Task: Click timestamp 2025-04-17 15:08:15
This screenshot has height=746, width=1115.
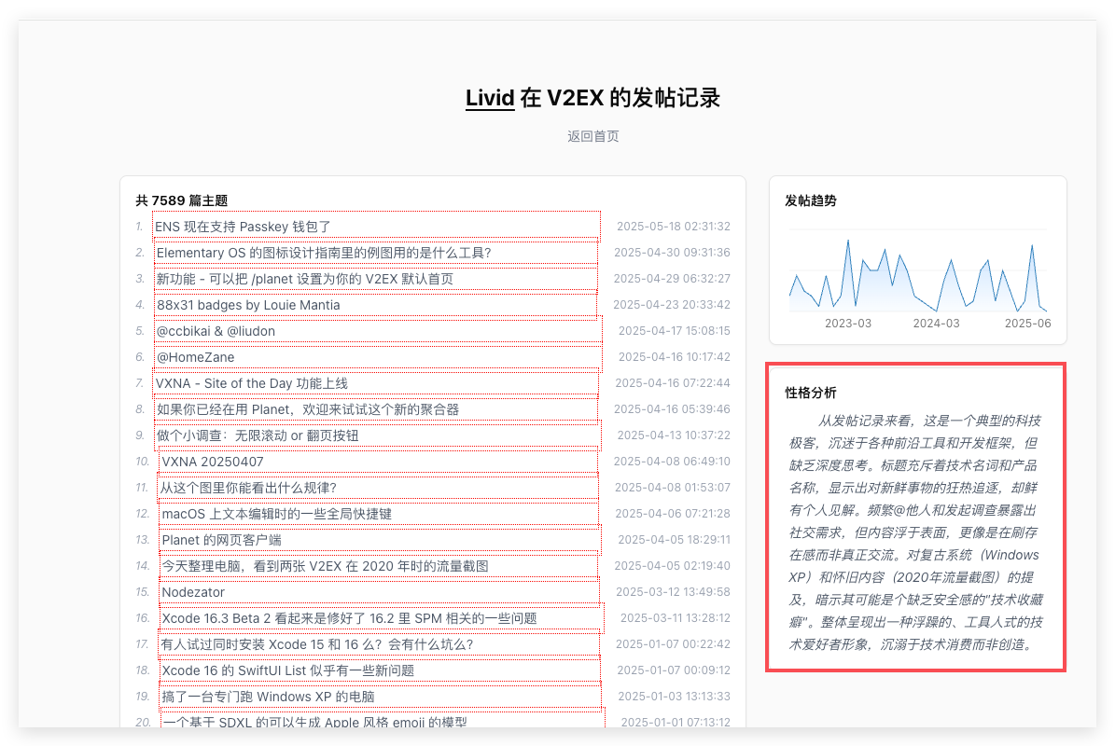Action: [674, 331]
